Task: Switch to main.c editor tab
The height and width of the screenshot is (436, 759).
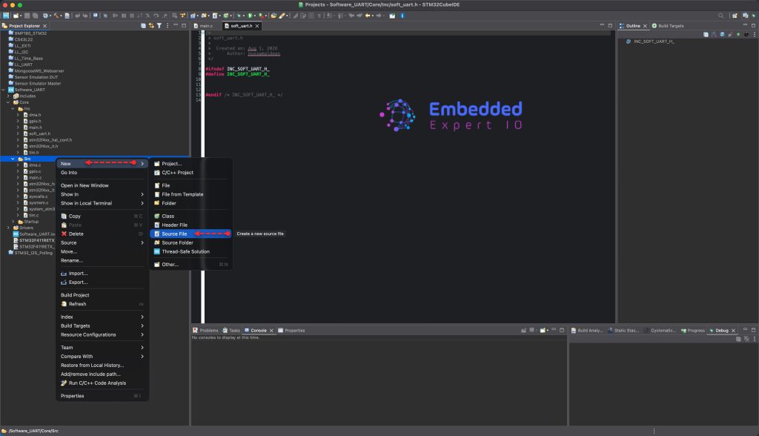Action: click(x=203, y=26)
